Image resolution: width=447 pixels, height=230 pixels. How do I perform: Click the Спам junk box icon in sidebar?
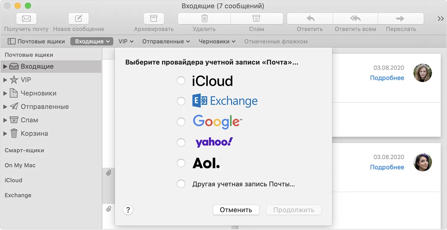pos(14,120)
